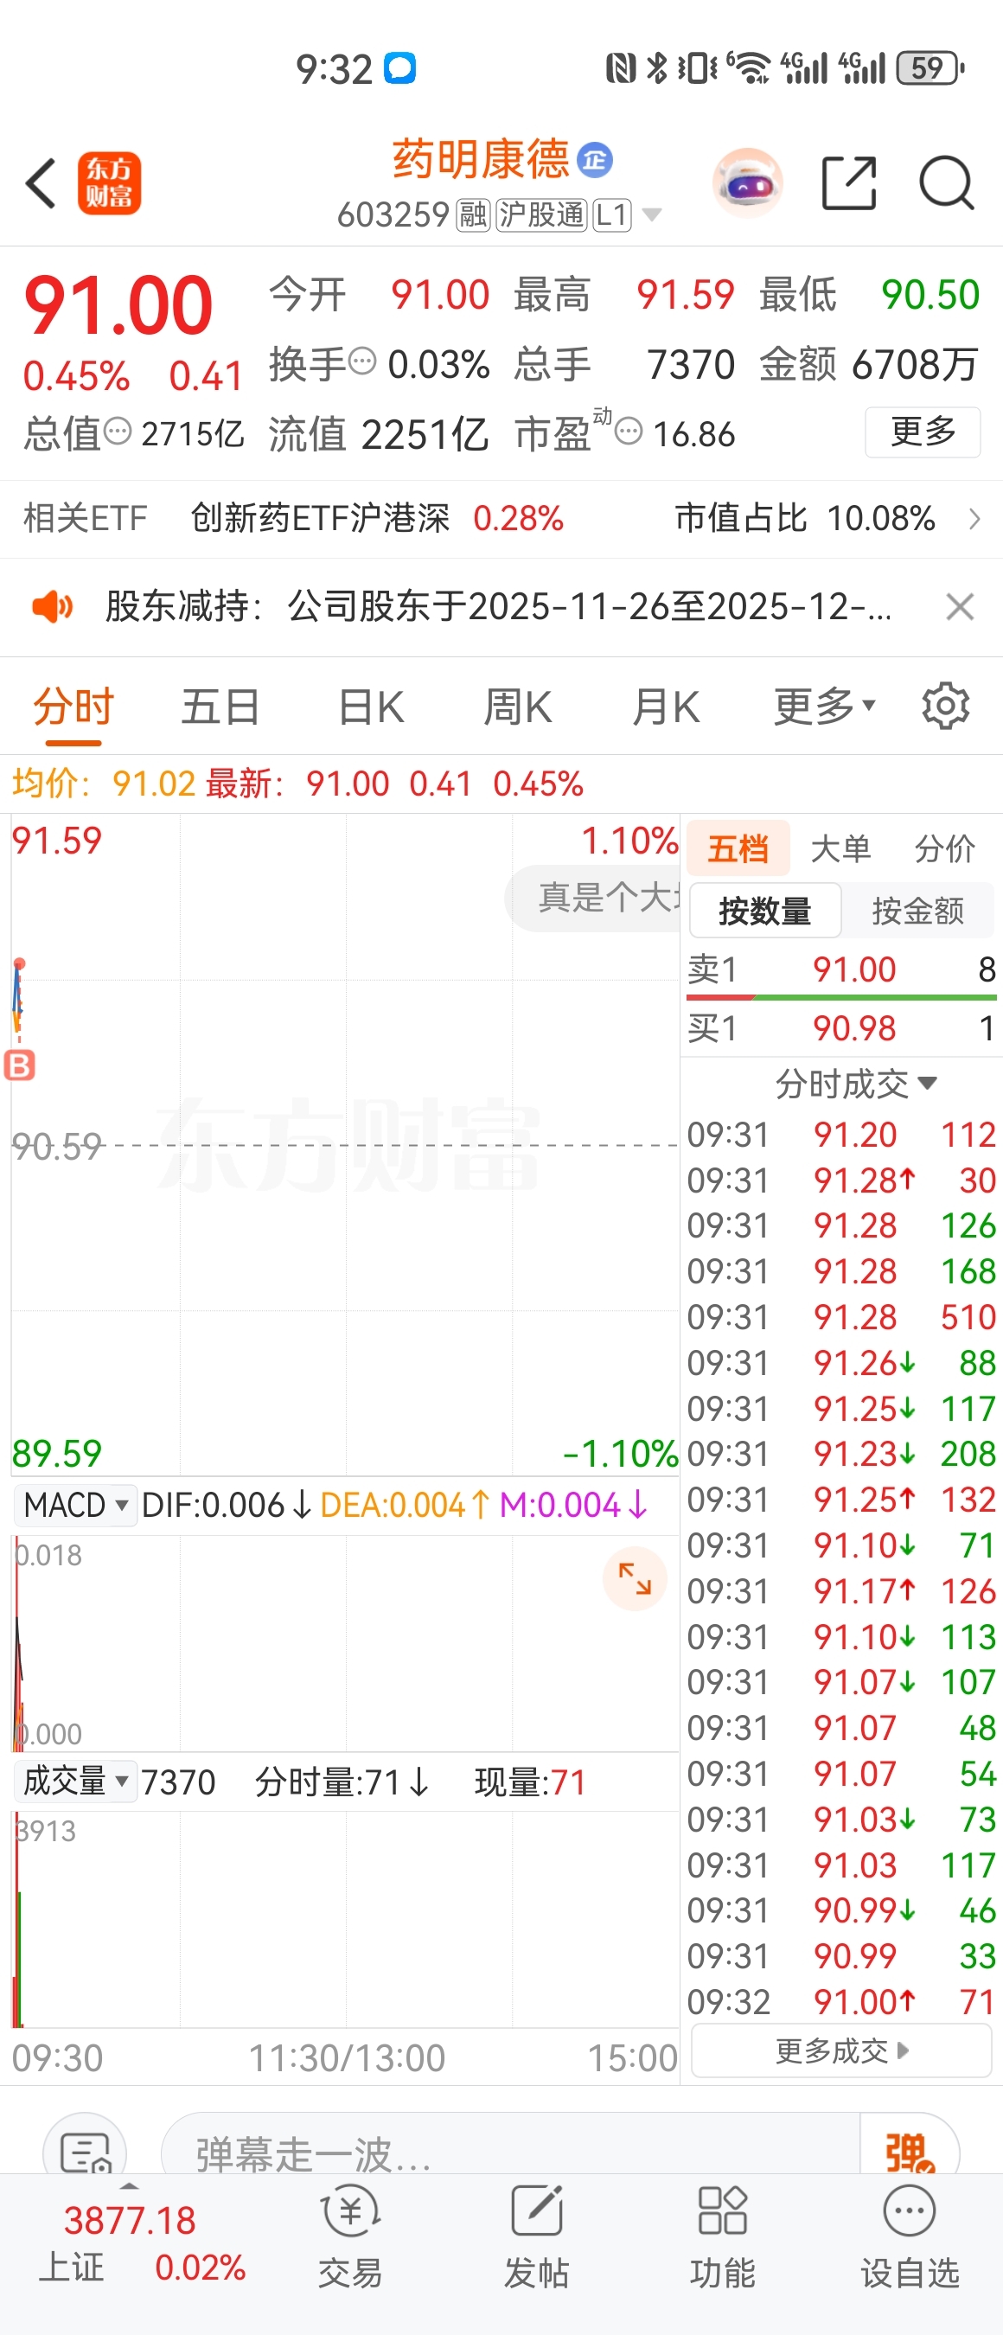The height and width of the screenshot is (2335, 1003).
Task: Tap the 09:31 91.23 208 trade row
Action: click(841, 1455)
